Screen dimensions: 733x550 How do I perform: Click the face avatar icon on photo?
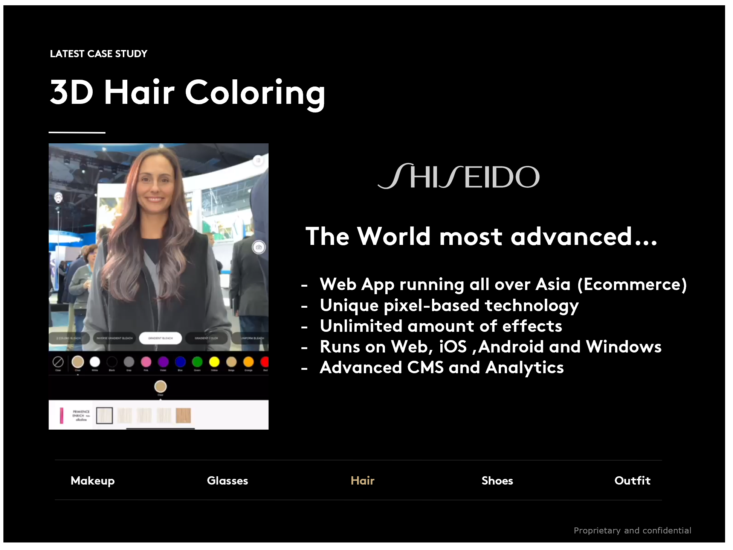tap(58, 197)
